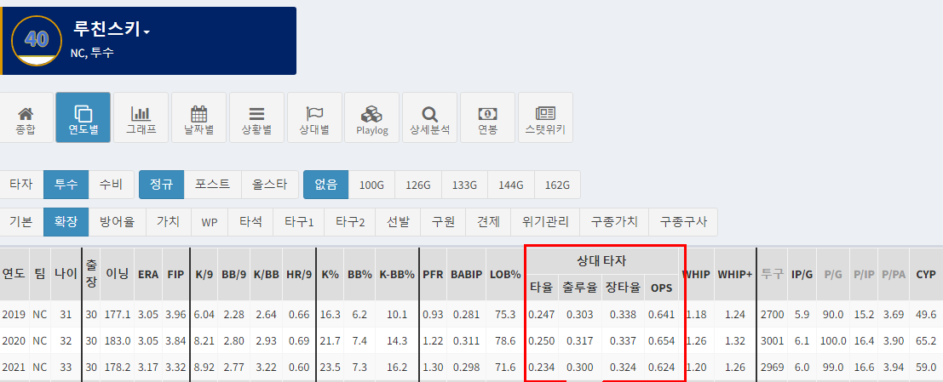Sort by the 연도 year column header
This screenshot has width=943, height=382.
pyautogui.click(x=13, y=274)
